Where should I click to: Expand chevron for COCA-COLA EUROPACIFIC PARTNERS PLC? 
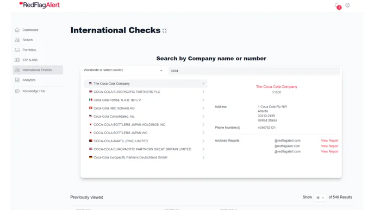click(x=203, y=92)
